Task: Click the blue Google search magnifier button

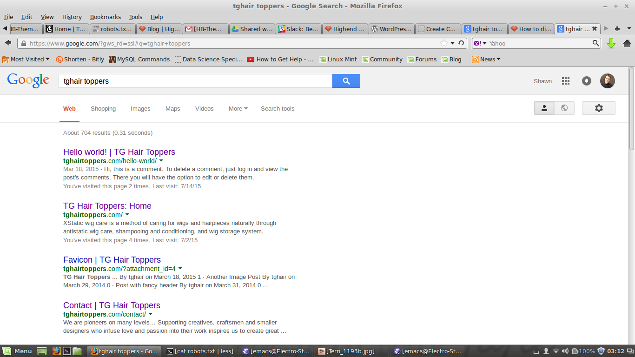Action: [x=346, y=81]
